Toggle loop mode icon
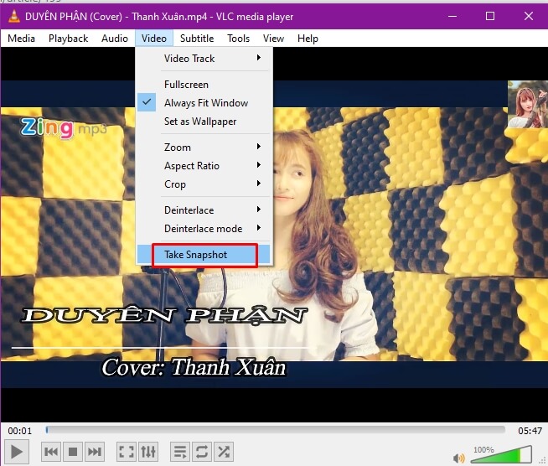Image resolution: width=548 pixels, height=466 pixels. (x=202, y=452)
